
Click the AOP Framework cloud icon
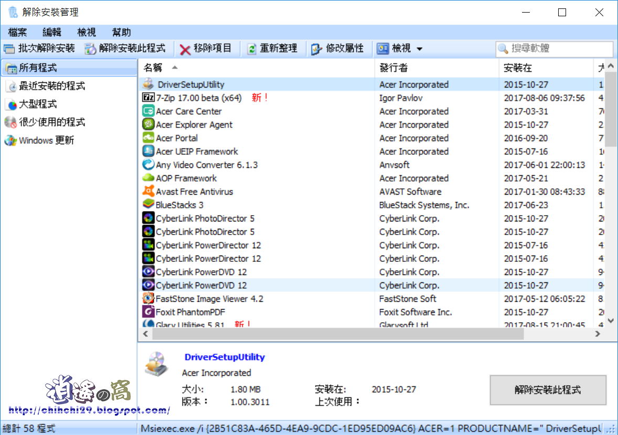tap(148, 178)
